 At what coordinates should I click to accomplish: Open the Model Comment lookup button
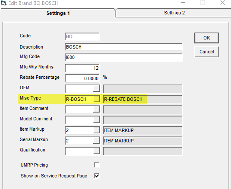click(x=96, y=120)
